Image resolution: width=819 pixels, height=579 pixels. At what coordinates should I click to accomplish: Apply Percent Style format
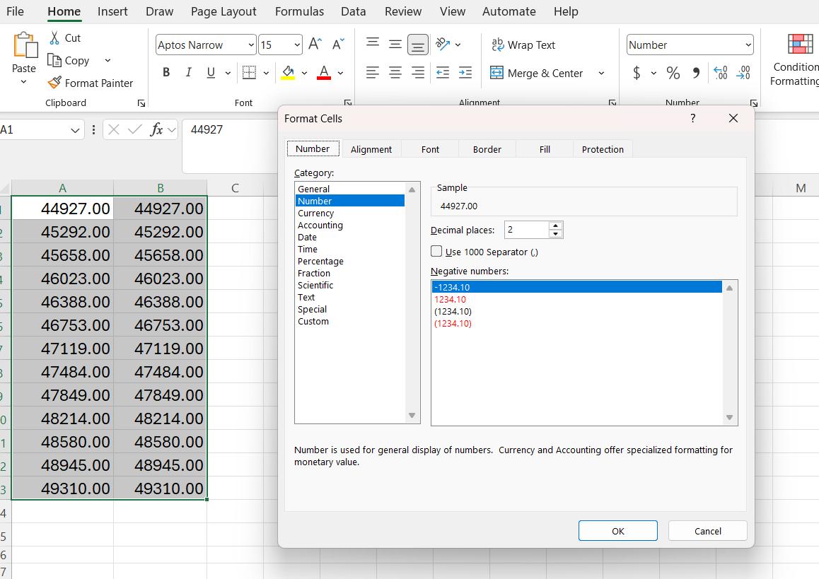(x=673, y=73)
